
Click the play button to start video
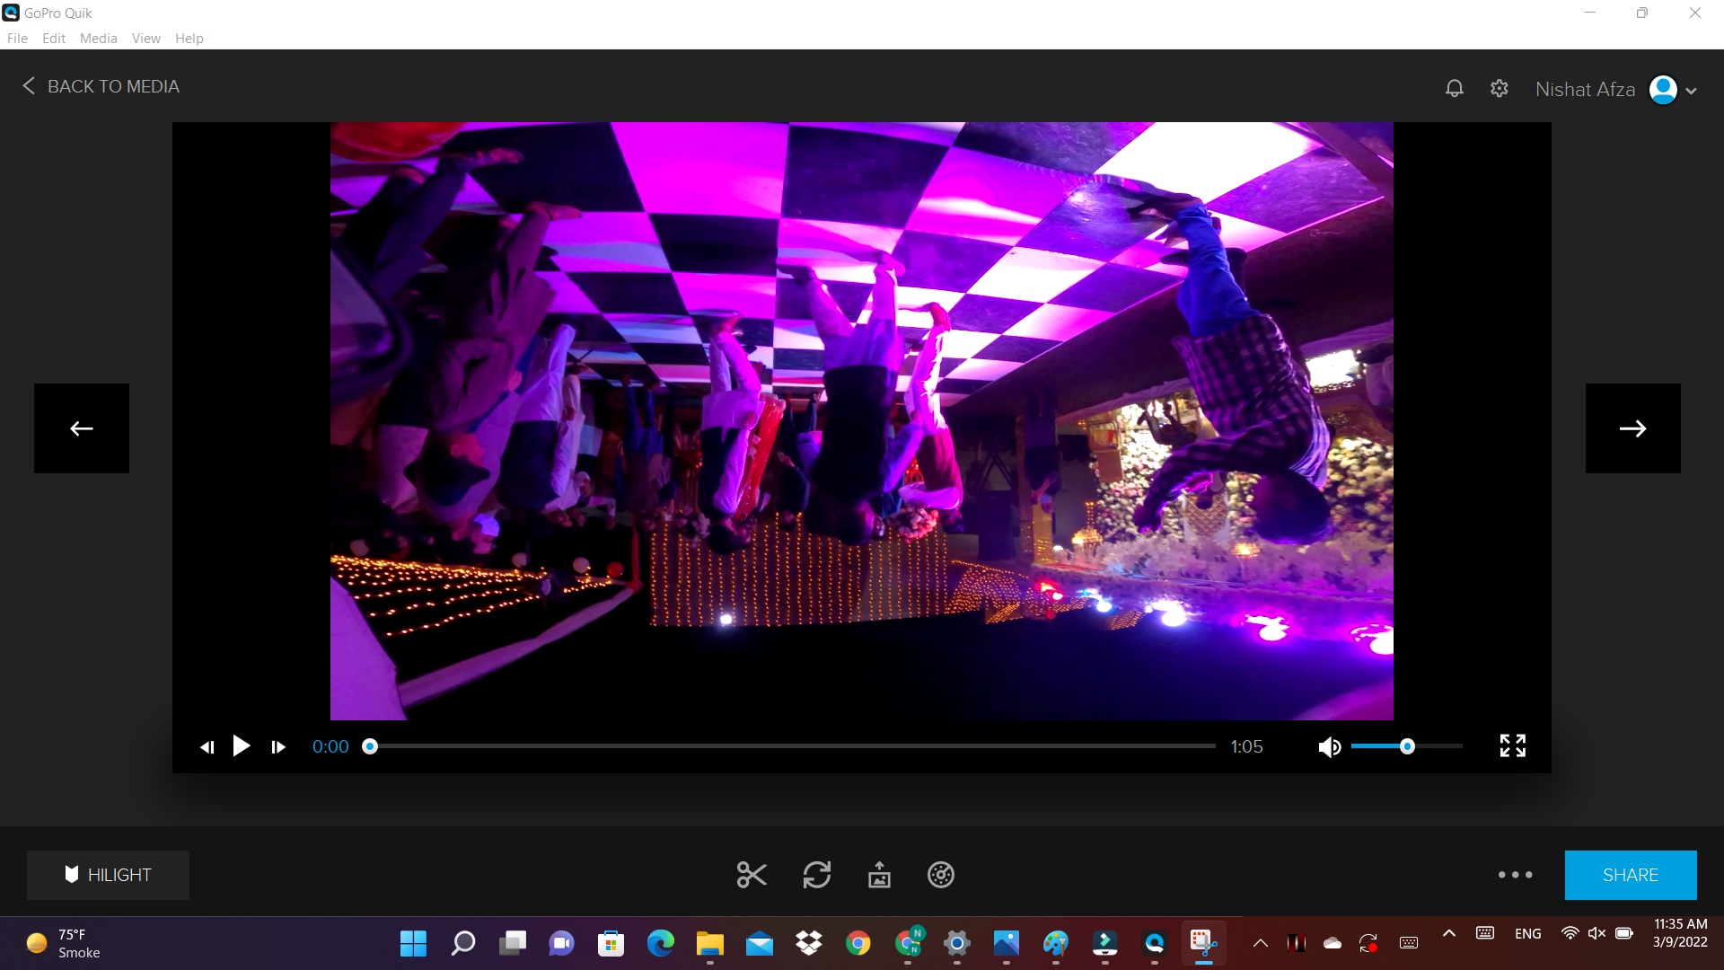tap(242, 746)
